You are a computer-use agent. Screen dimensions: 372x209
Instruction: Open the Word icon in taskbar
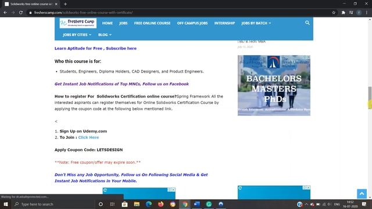pyautogui.click(x=196, y=204)
